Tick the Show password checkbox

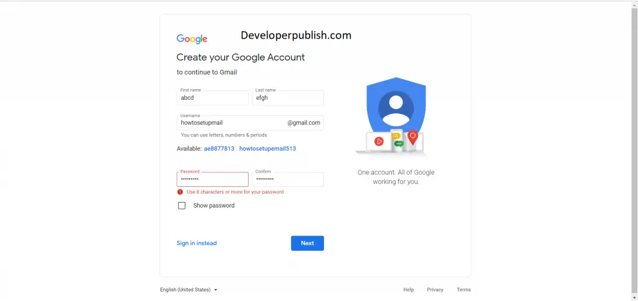point(182,206)
